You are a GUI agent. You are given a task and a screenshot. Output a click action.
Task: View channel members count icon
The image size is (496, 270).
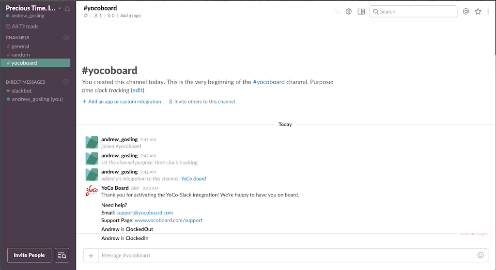(x=98, y=15)
